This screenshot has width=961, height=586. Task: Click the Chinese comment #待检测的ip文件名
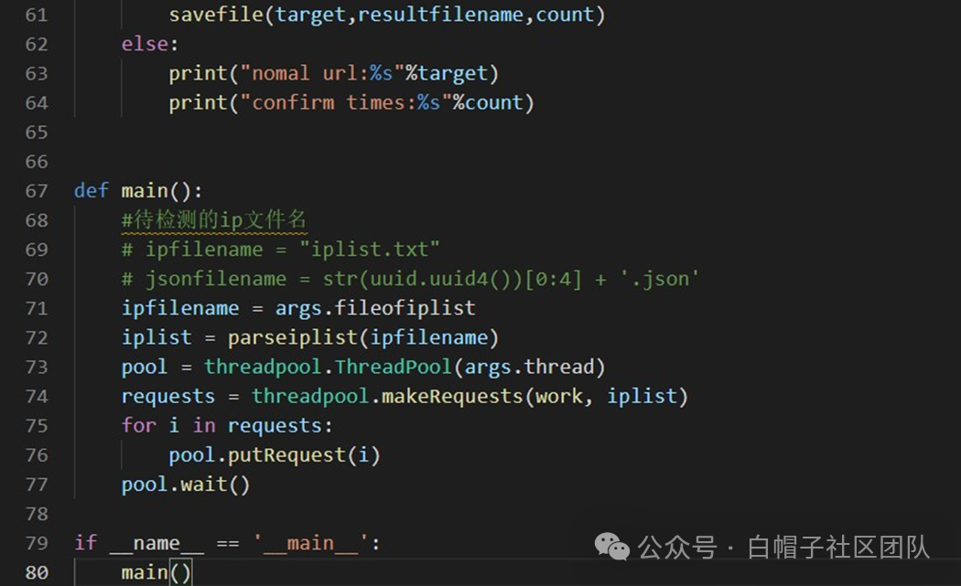tap(214, 219)
